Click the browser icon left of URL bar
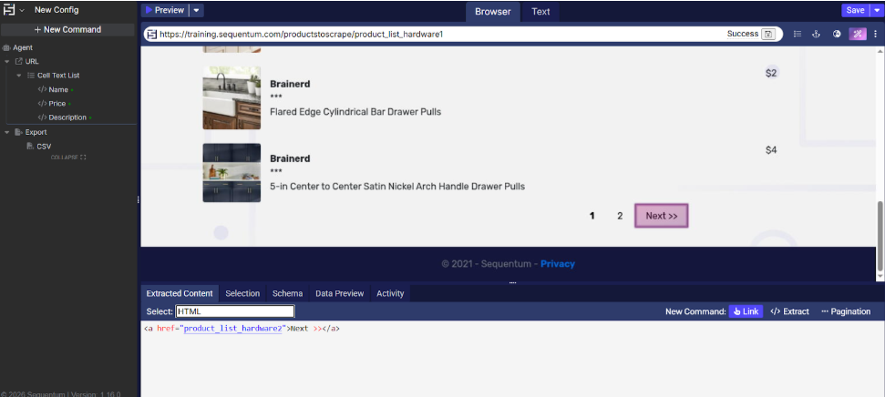885x397 pixels. pos(151,34)
